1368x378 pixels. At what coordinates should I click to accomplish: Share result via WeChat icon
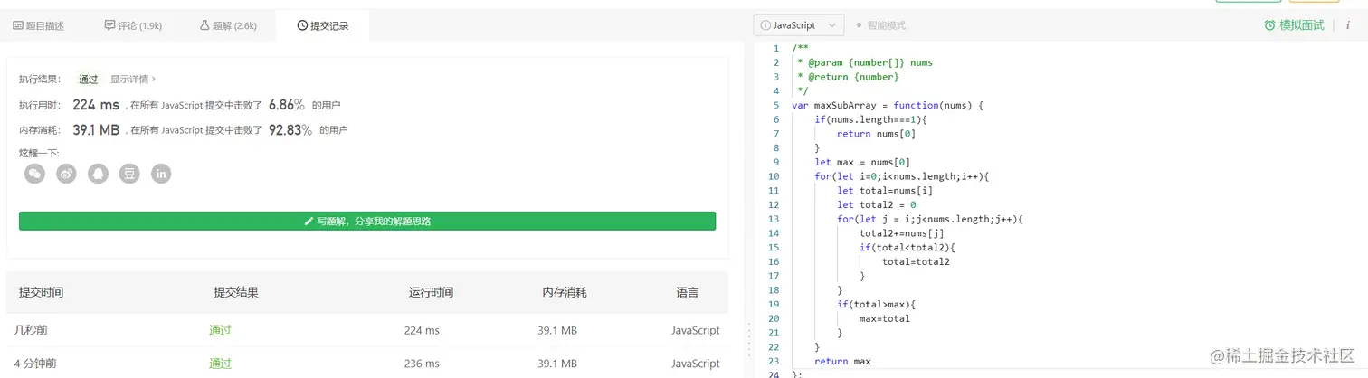(34, 174)
